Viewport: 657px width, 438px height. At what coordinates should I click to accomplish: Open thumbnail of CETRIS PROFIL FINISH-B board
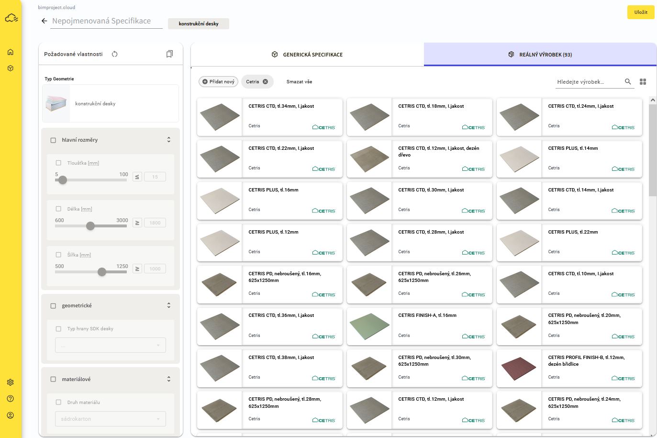click(x=519, y=368)
